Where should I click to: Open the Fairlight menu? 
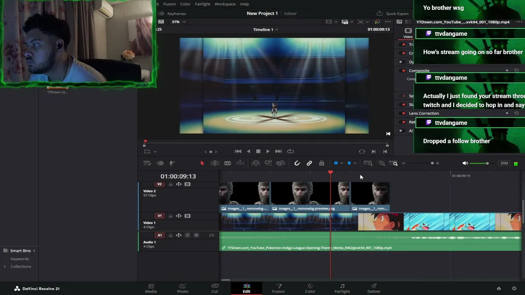click(202, 4)
